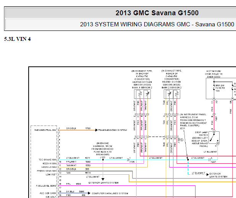Click the 'LT BLU/WHT' wire label on pin 9
Image resolution: width=236 pixels, height=198 pixels.
(73, 158)
